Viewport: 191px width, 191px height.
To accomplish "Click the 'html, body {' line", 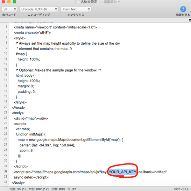I will (x=25, y=75).
